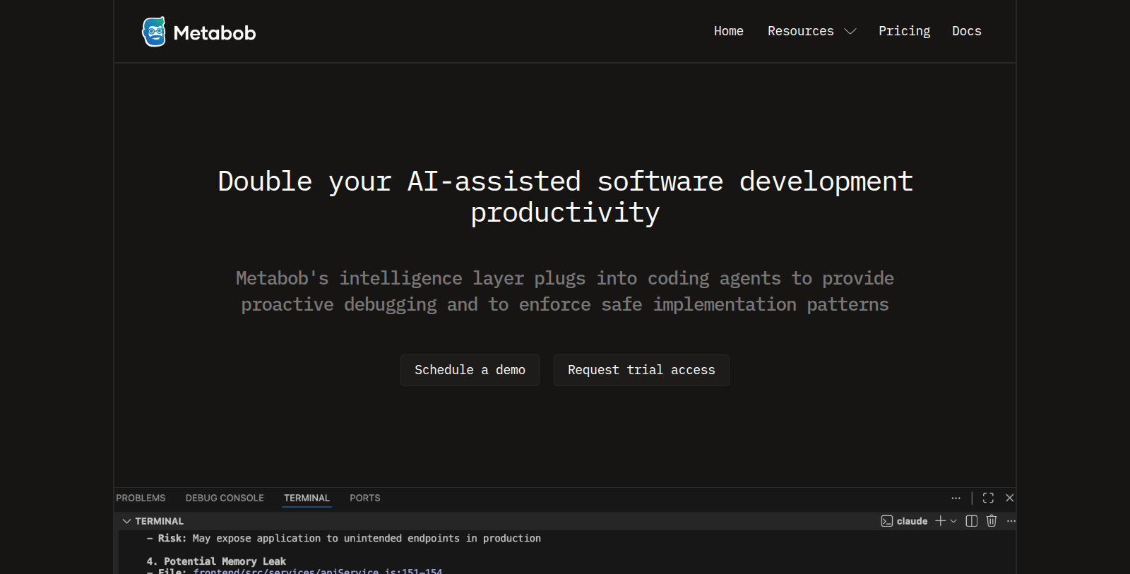Open panel views and more actions ellipsis
1130x574 pixels.
pyautogui.click(x=956, y=498)
